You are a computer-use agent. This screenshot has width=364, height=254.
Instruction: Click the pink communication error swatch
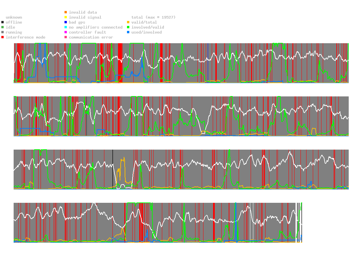click(x=66, y=37)
